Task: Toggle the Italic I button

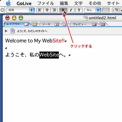Action: [x=71, y=10]
